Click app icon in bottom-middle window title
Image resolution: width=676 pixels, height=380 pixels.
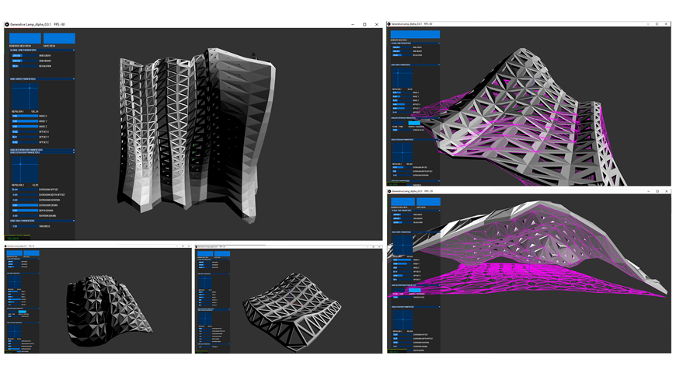tap(197, 246)
